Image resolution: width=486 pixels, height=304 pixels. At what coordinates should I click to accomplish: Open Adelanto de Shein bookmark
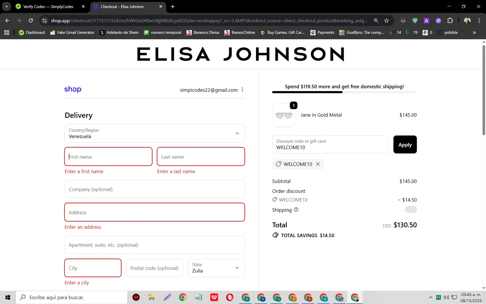pyautogui.click(x=119, y=32)
